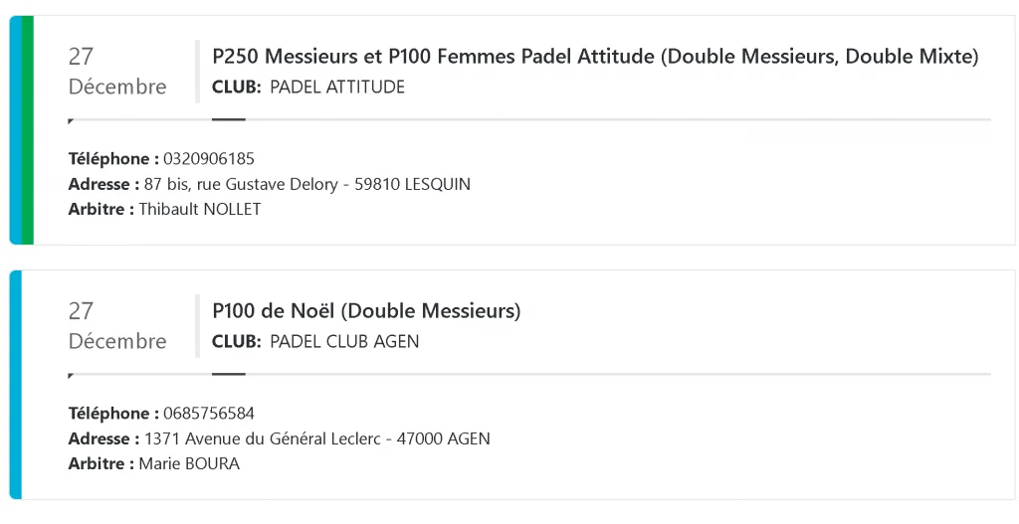The height and width of the screenshot is (524, 1019).
Task: Click the blue stripe on the P100 de Noël card
Action: [15, 385]
